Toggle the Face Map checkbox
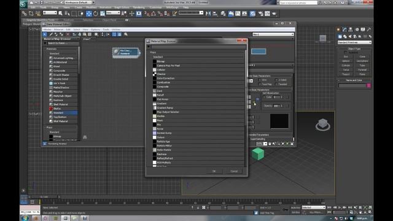The height and width of the screenshot is (221, 393). pos(259,84)
